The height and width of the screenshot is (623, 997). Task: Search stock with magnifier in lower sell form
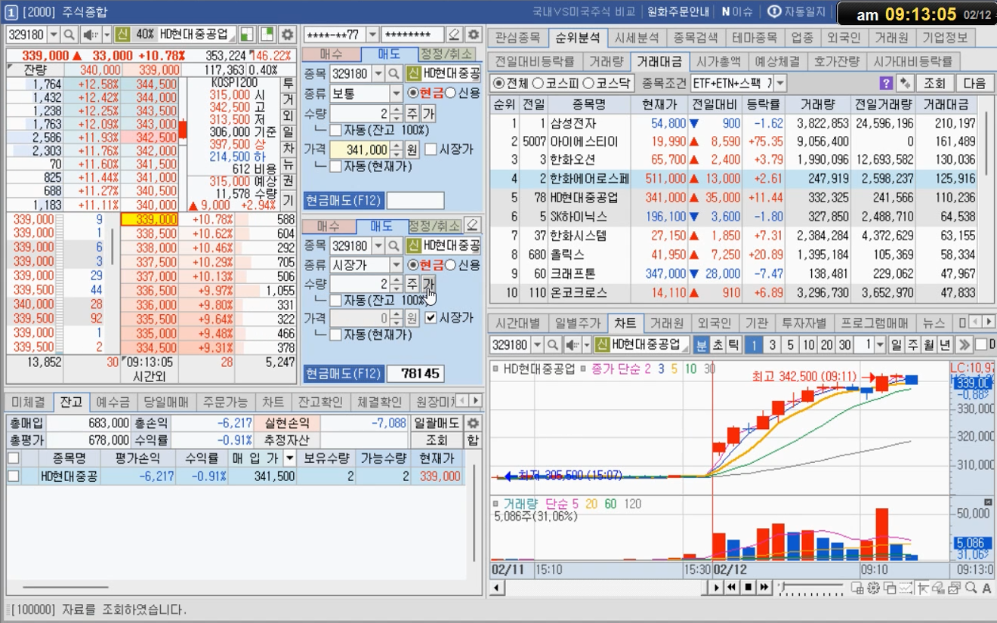(394, 245)
